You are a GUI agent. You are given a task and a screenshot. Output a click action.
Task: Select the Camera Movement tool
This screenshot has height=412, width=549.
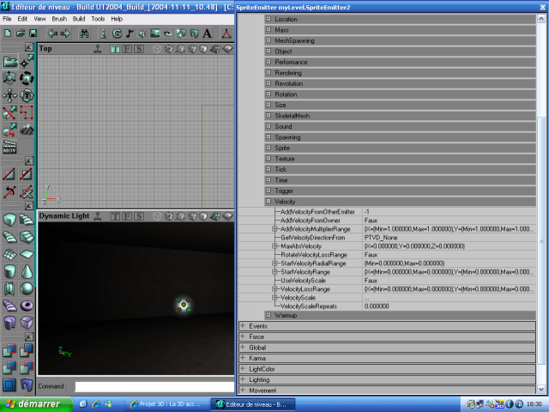[x=9, y=62]
